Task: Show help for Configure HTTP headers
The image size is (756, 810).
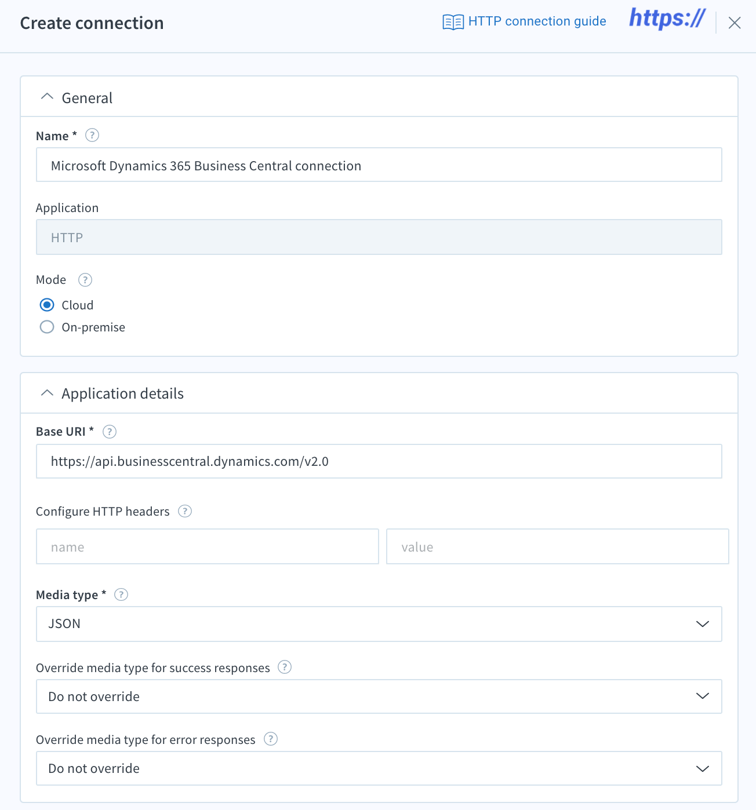Action: pos(185,511)
